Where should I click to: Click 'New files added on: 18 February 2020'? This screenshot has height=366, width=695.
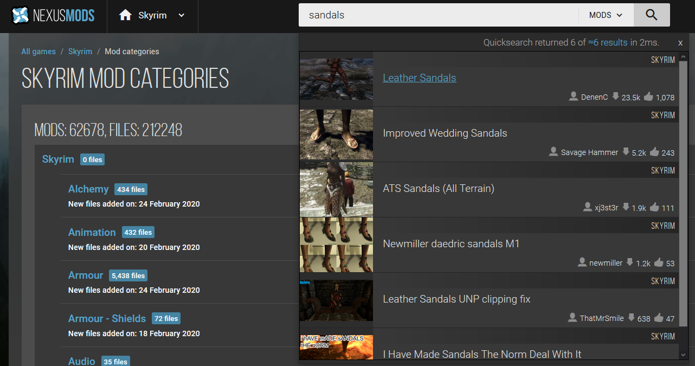(x=134, y=333)
